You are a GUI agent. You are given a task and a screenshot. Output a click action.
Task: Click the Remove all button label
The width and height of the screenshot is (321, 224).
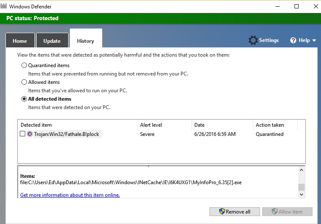coord(238,212)
